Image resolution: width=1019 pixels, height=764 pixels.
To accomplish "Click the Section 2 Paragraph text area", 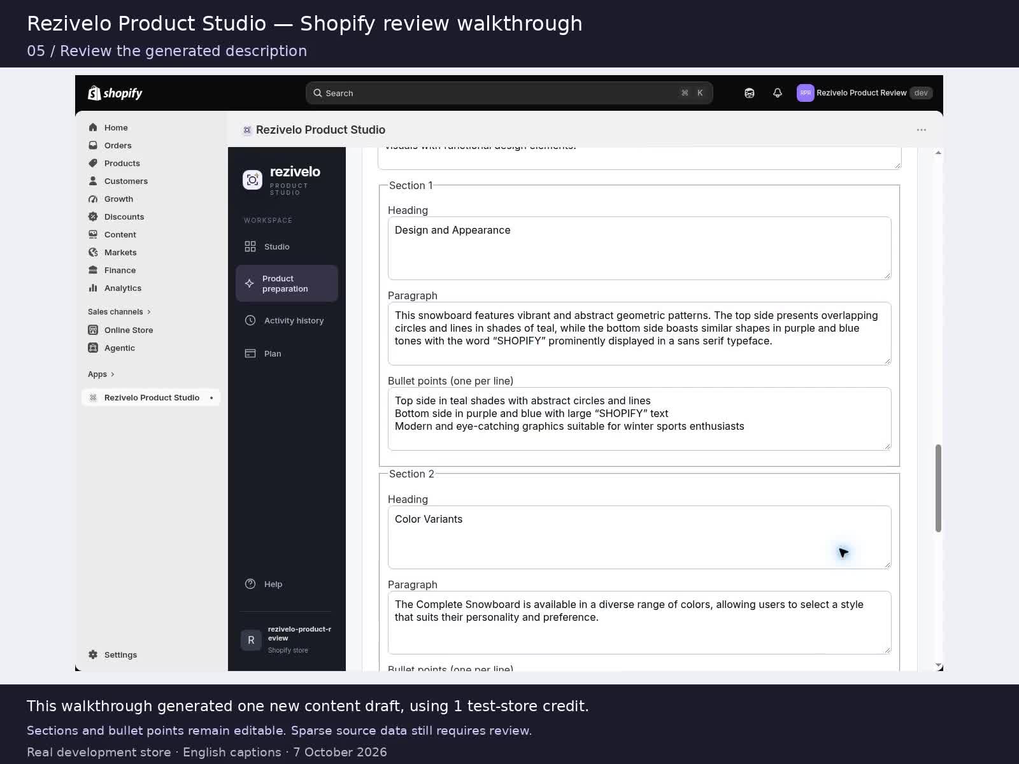I will point(639,623).
